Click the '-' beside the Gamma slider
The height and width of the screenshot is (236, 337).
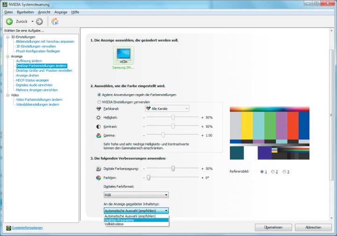[x=144, y=135]
